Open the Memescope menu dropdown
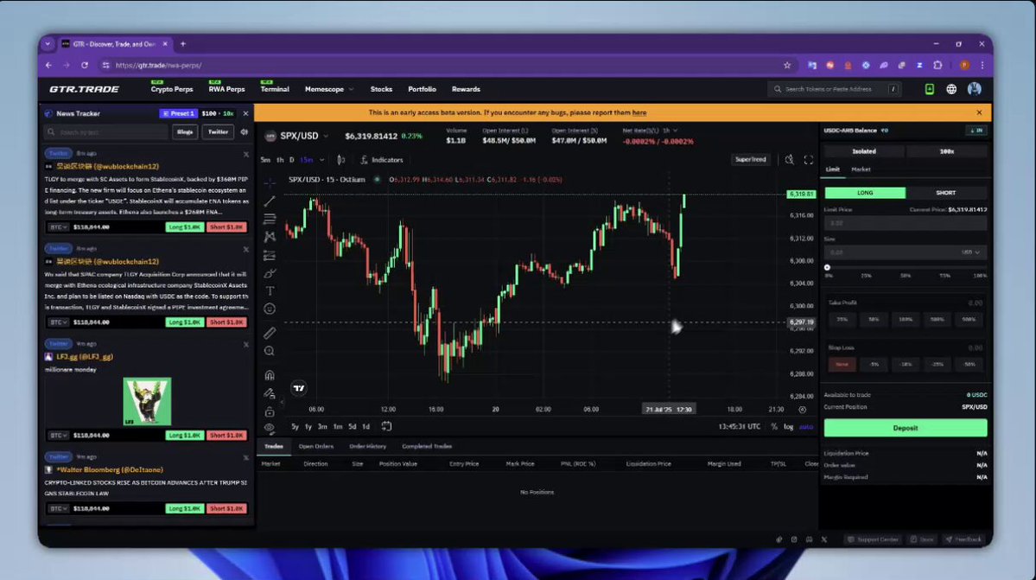 (328, 89)
